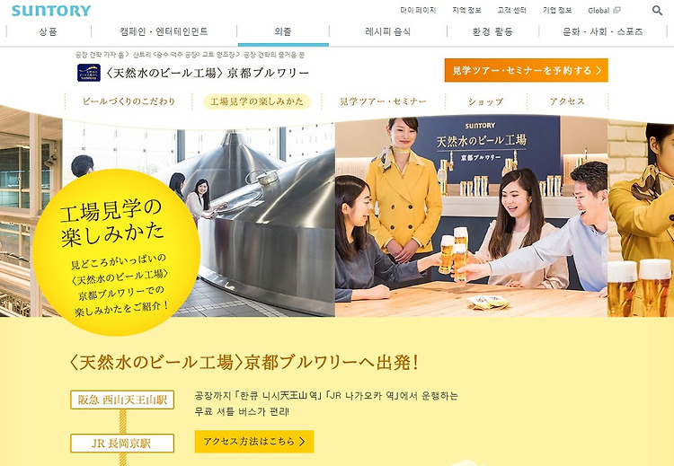Open the 캠페인・엔터테인먼트 menu
Viewport: 674px width, 466px height.
point(164,31)
